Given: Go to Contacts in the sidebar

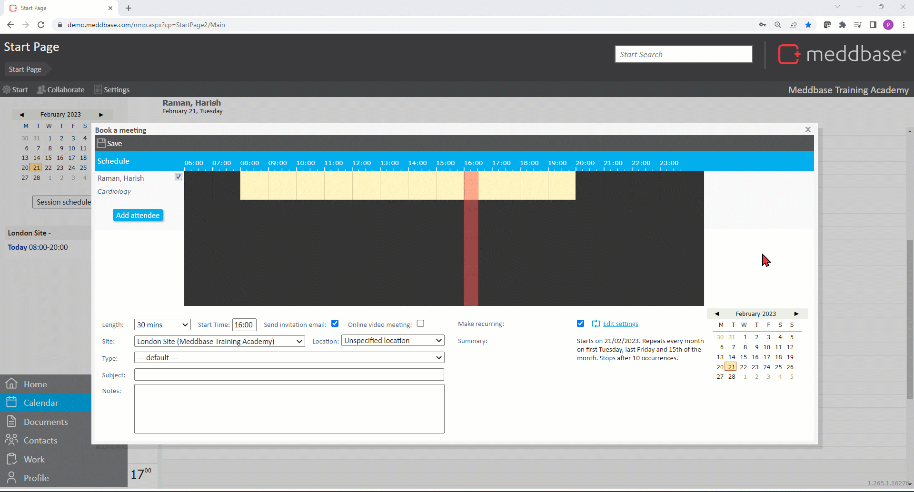Looking at the screenshot, I should tap(40, 440).
